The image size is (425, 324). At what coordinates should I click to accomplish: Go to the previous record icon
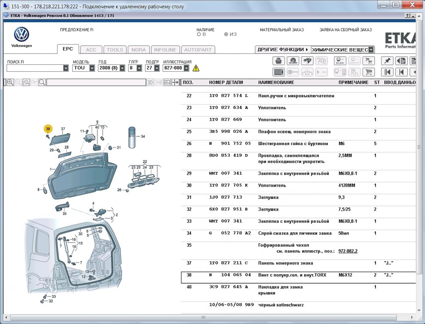click(x=402, y=72)
